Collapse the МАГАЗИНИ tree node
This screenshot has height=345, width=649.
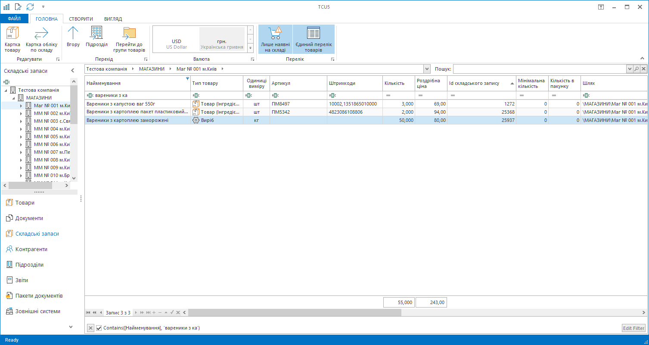click(13, 98)
